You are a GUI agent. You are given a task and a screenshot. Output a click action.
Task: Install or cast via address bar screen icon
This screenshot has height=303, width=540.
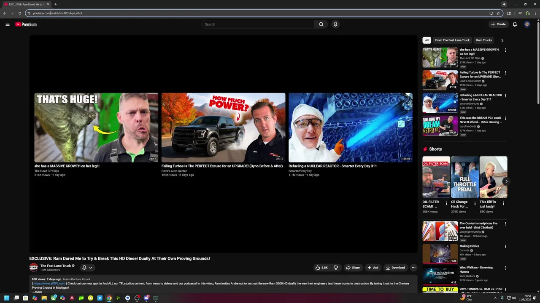pyautogui.click(x=491, y=13)
